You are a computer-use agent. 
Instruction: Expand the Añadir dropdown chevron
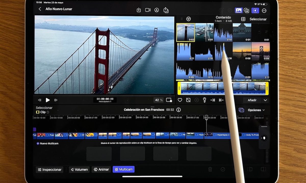(265, 100)
